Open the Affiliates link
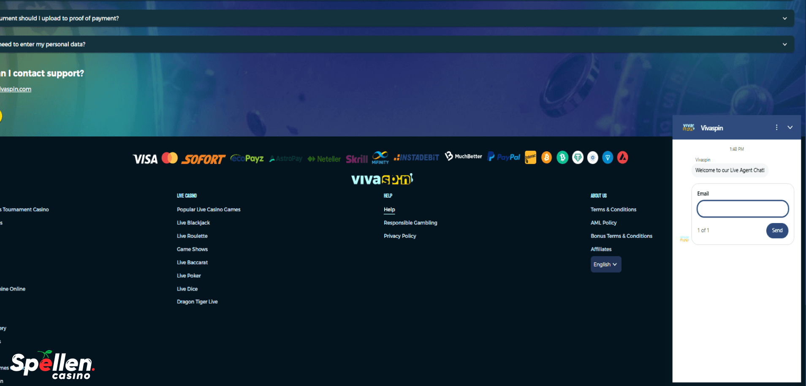 (601, 249)
